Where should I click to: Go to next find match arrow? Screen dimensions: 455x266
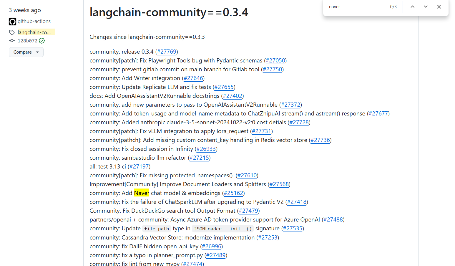(426, 7)
